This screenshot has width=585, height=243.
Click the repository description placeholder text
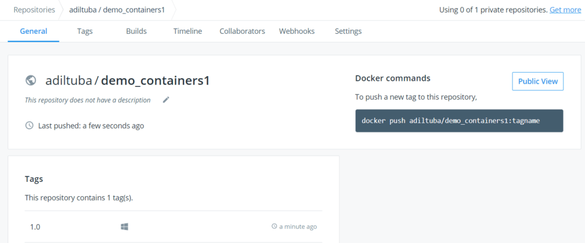coord(87,100)
